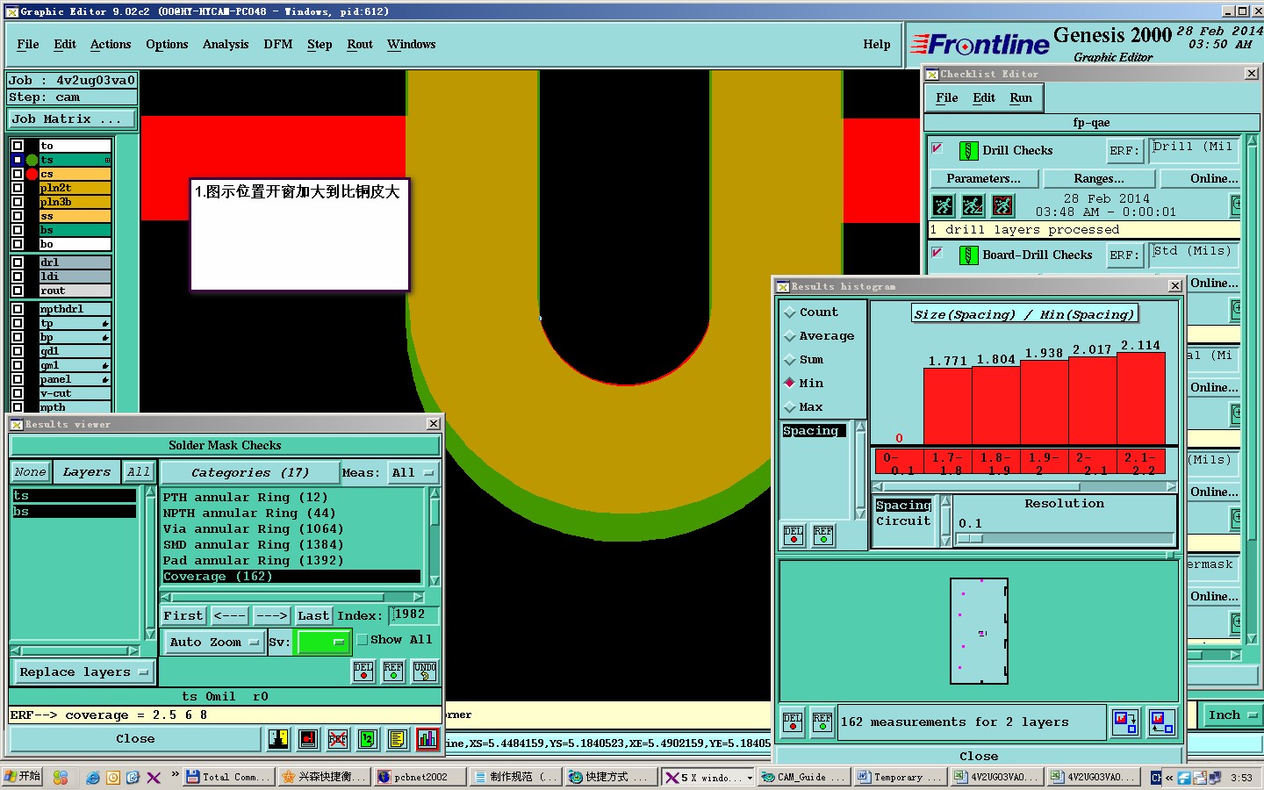
Task: Click Ranges... button for Drill Checks
Action: (1099, 178)
